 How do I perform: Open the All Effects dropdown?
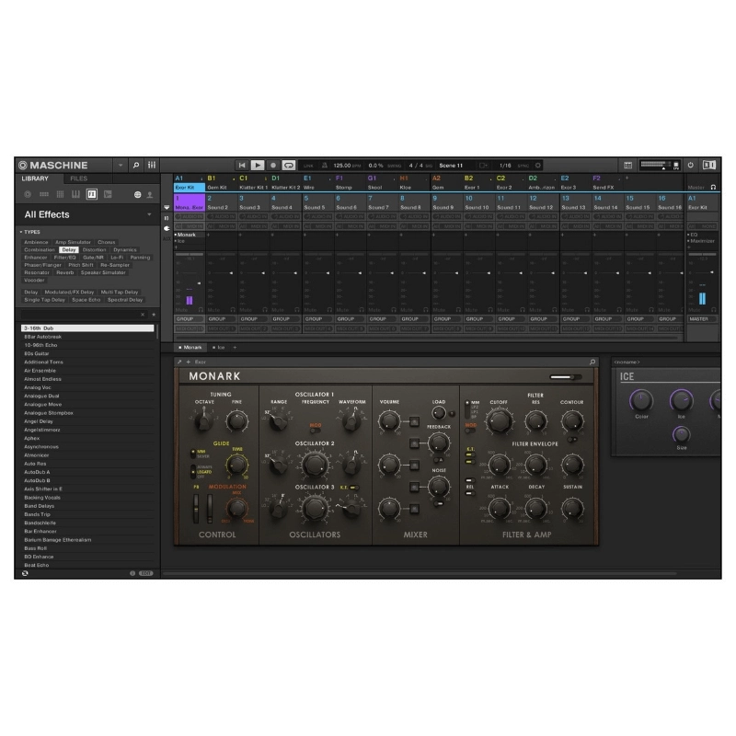pos(149,215)
